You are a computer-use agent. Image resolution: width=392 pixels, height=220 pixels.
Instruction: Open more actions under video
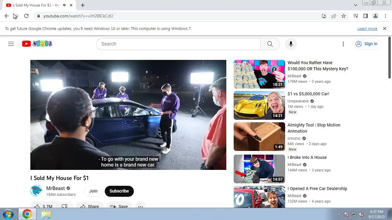point(140,206)
